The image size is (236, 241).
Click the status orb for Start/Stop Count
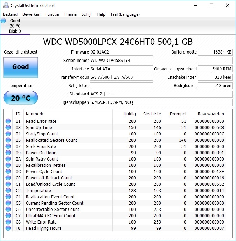8,134
